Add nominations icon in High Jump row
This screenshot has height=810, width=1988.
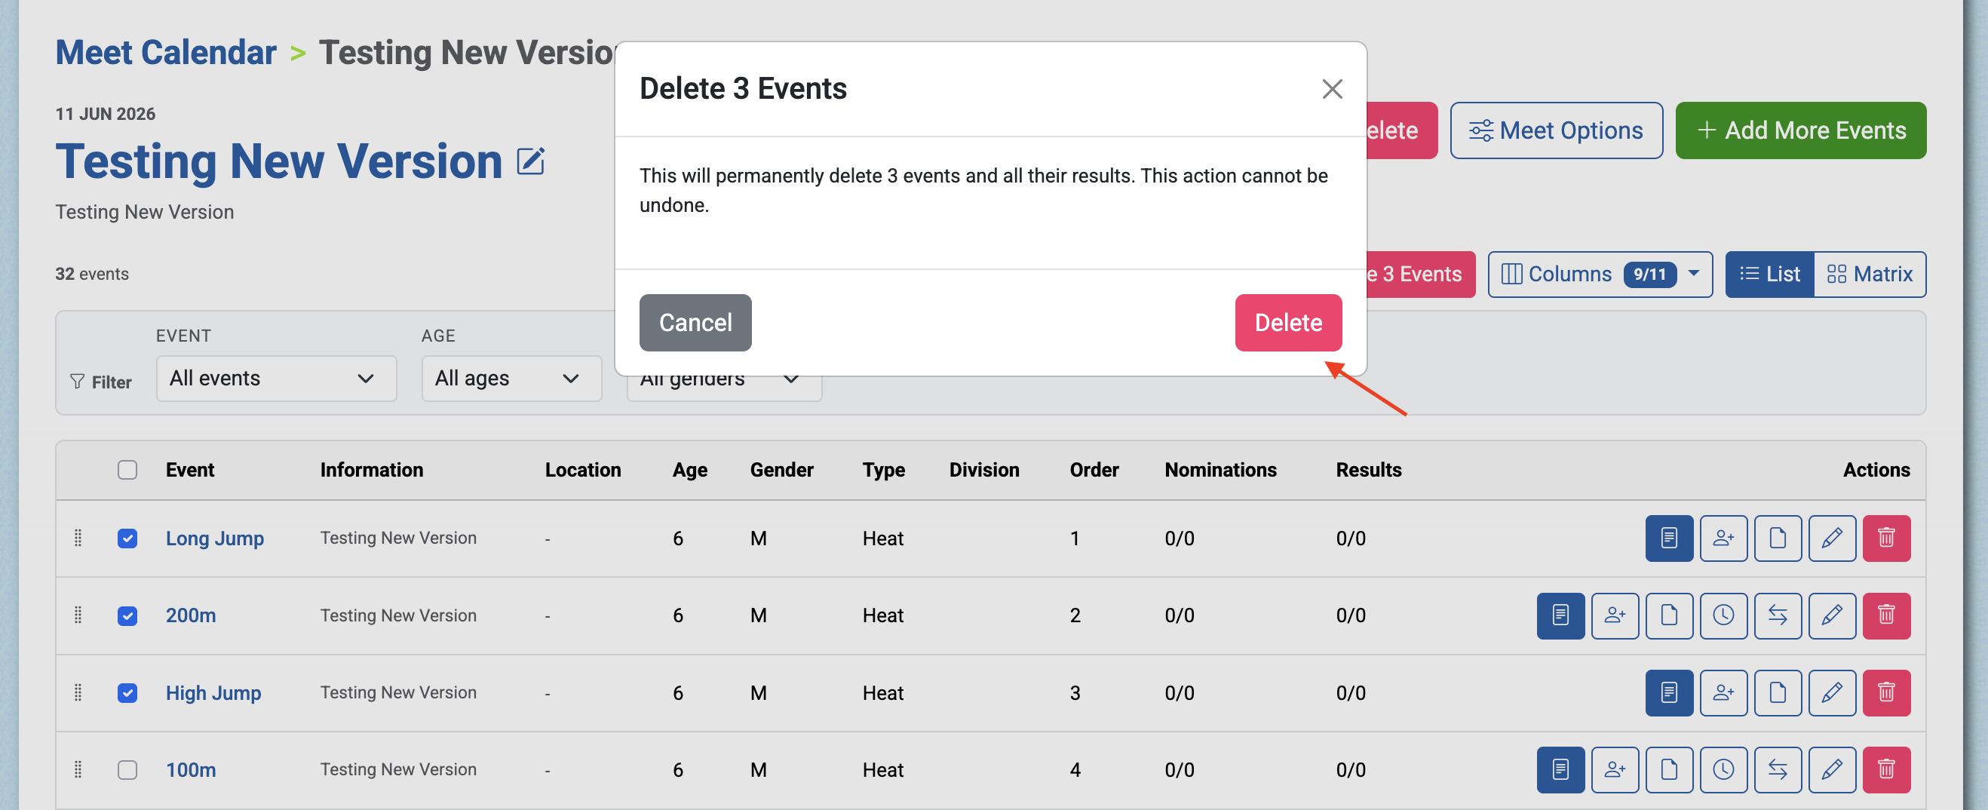[x=1723, y=692]
